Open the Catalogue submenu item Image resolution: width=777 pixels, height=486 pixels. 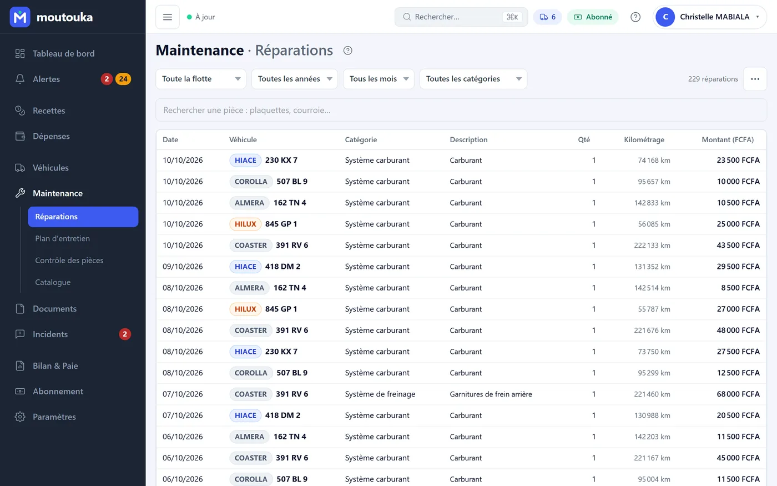(x=53, y=282)
